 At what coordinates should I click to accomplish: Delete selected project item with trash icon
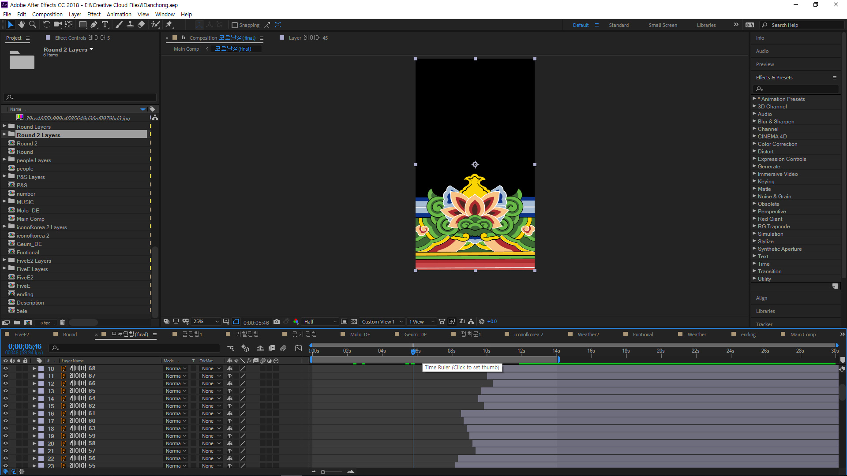[x=62, y=323]
